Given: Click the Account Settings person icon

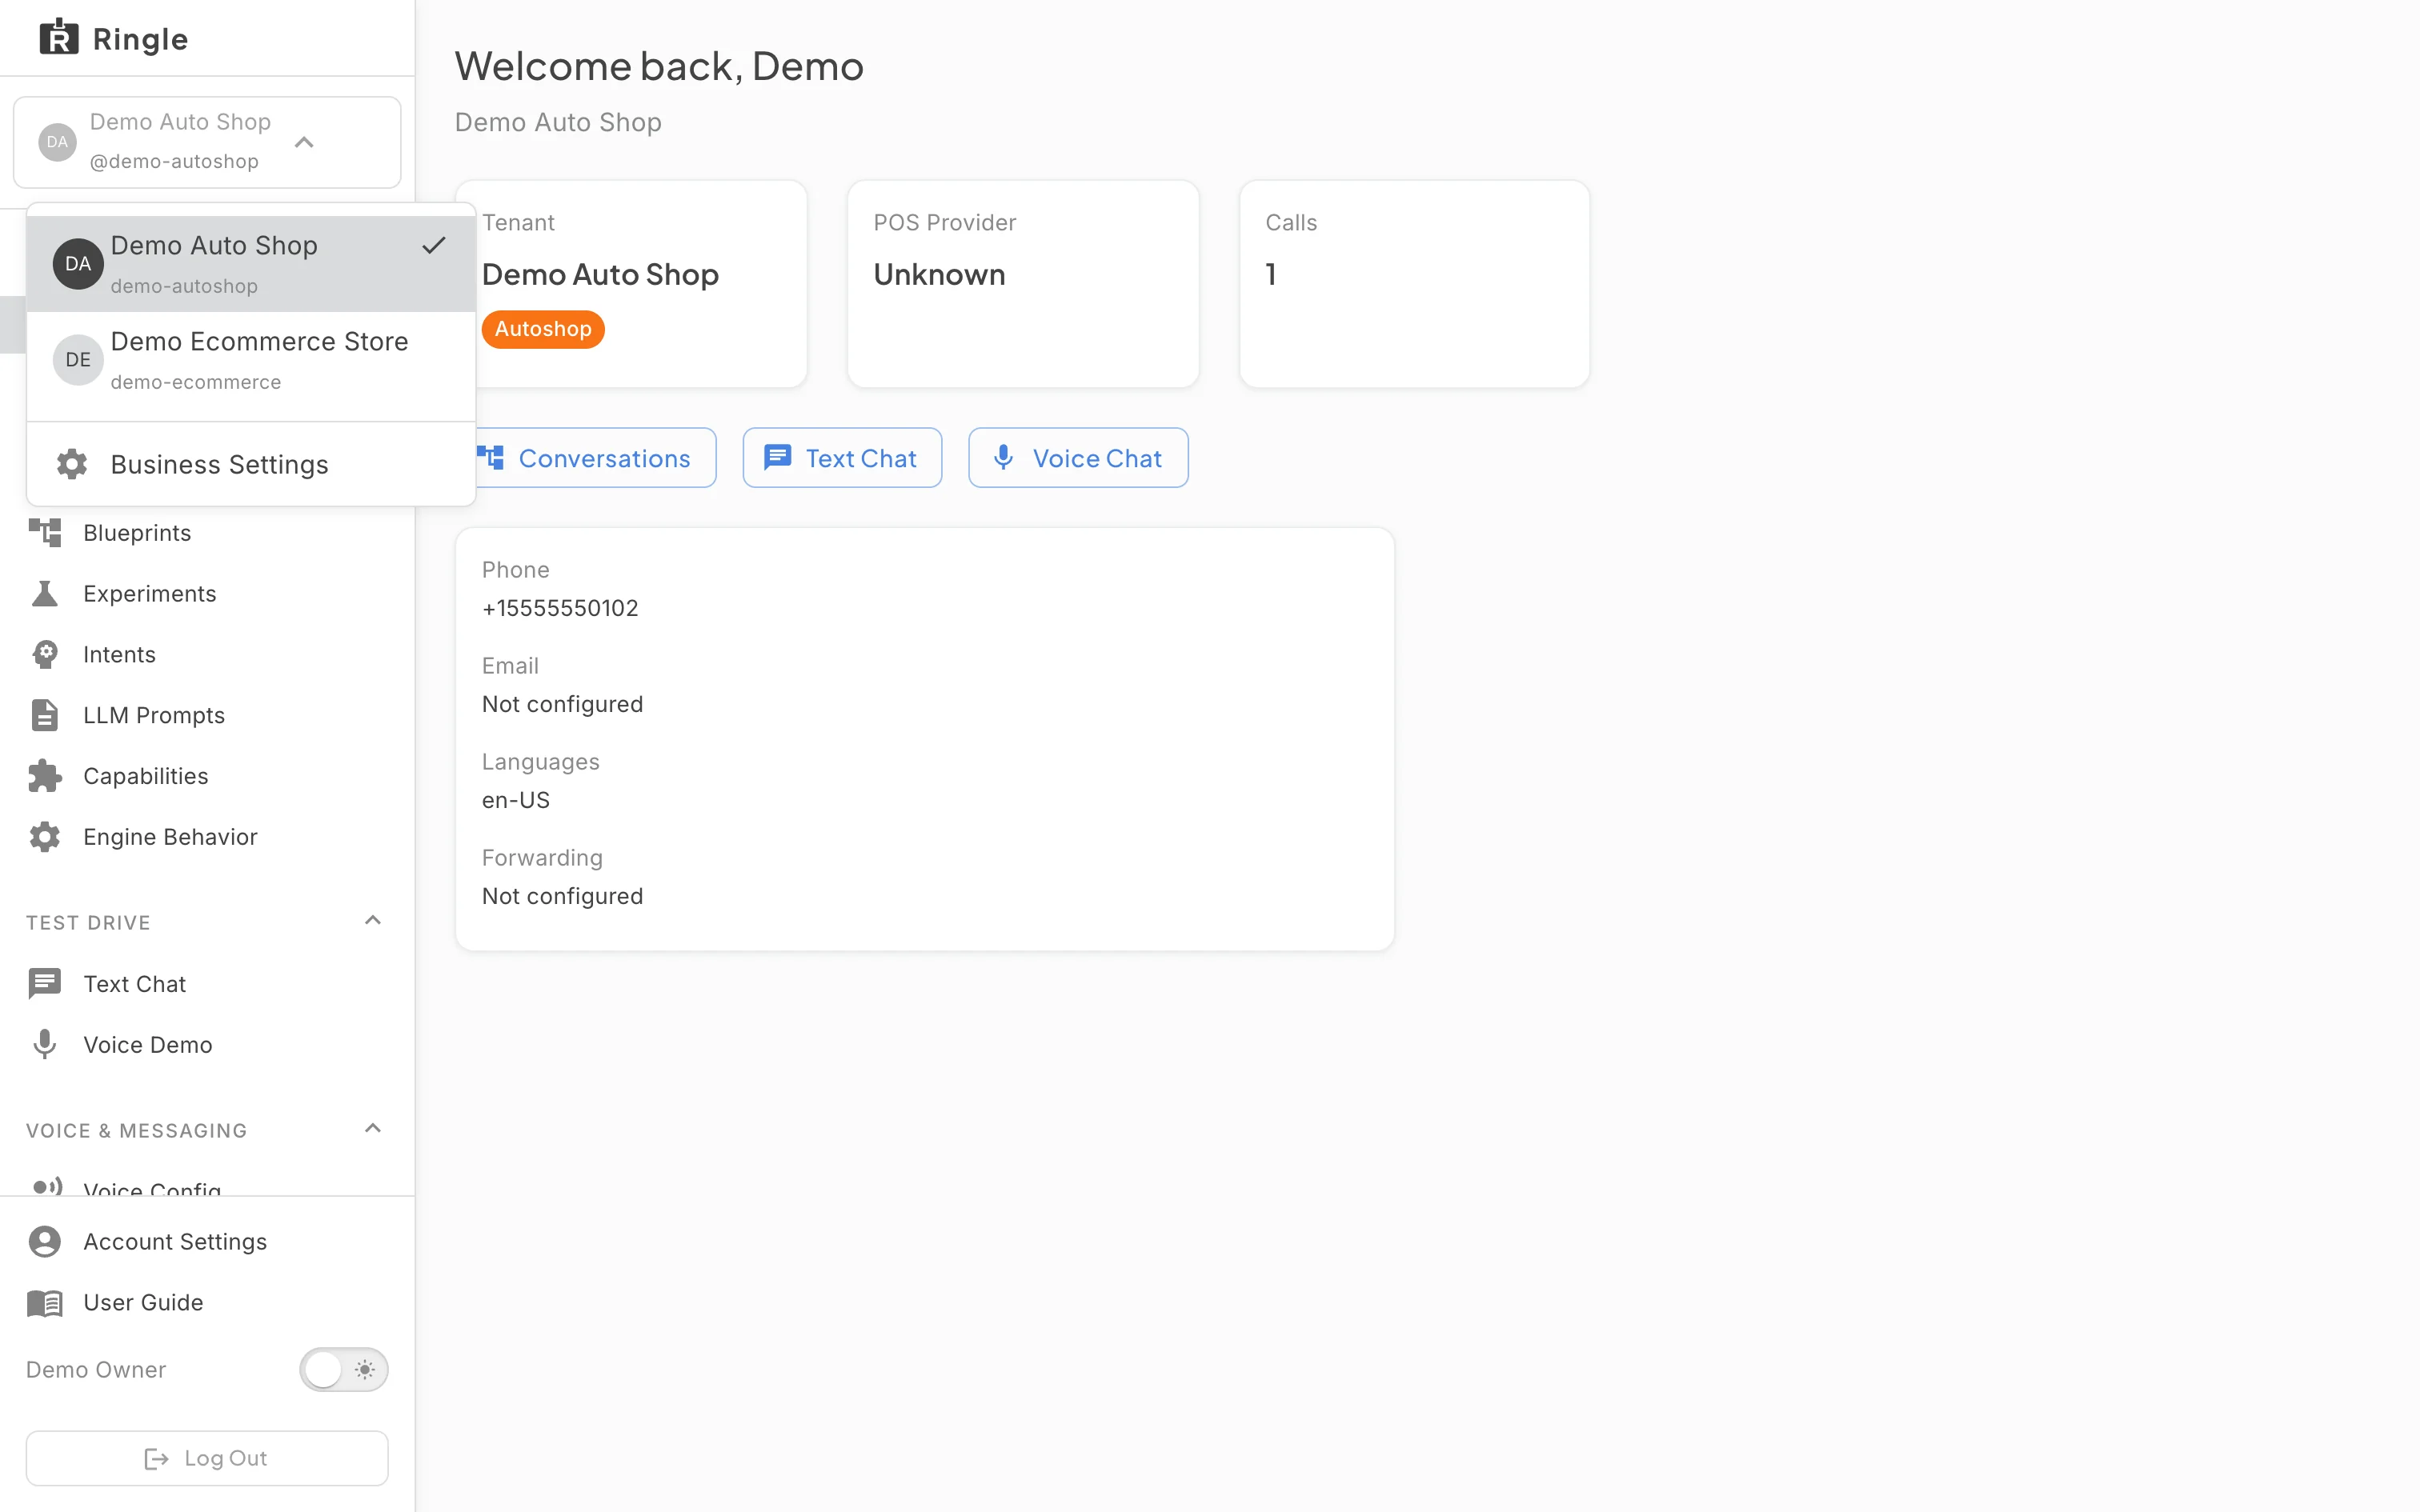Looking at the screenshot, I should click(x=45, y=1242).
